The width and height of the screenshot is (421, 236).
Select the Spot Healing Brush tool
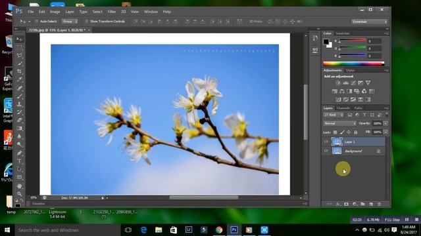pos(19,88)
